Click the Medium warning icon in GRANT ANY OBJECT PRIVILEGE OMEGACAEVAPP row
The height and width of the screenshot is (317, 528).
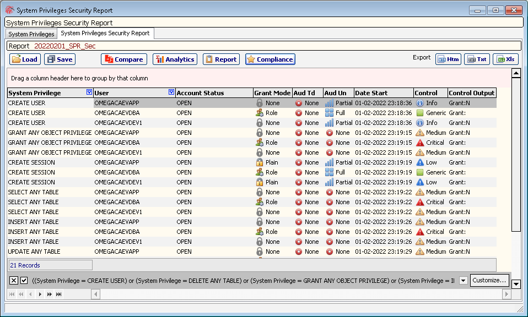[x=419, y=133]
